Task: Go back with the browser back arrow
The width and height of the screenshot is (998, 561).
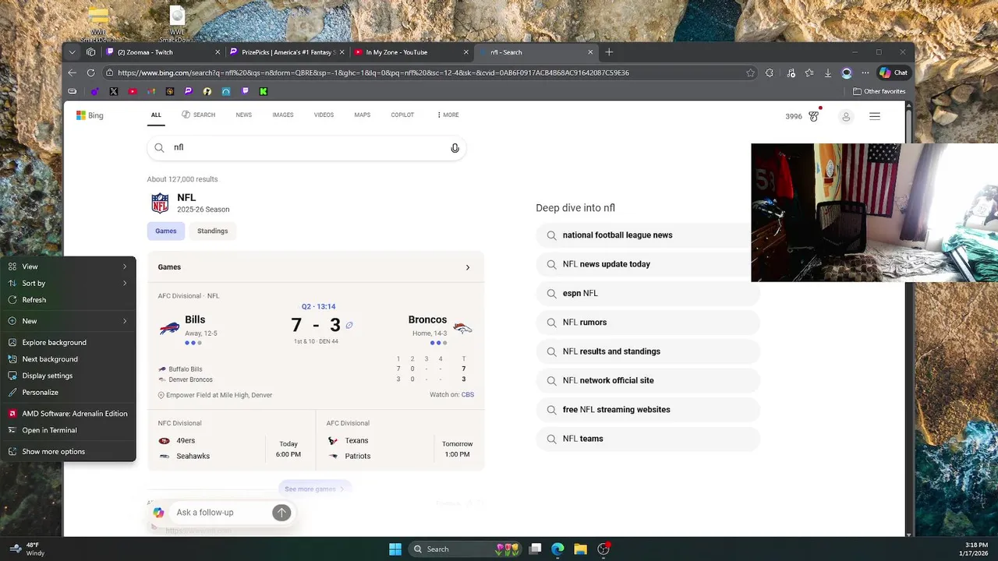Action: [72, 72]
